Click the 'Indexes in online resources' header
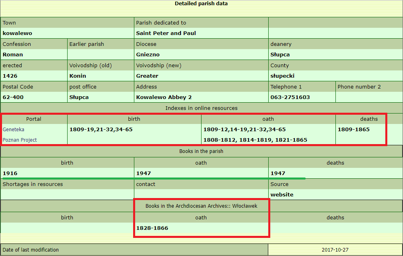Viewport: 403px width, 256px height. coord(201,108)
